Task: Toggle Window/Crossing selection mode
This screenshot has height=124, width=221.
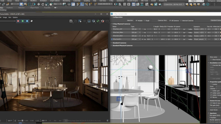Action: point(34,4)
